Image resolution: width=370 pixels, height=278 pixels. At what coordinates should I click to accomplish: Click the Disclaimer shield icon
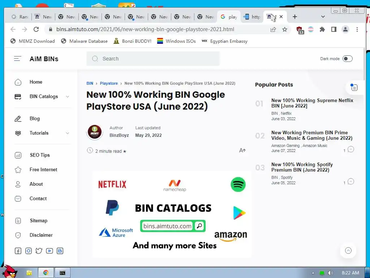18,235
